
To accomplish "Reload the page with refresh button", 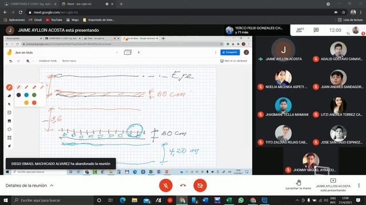I will click(21, 13).
